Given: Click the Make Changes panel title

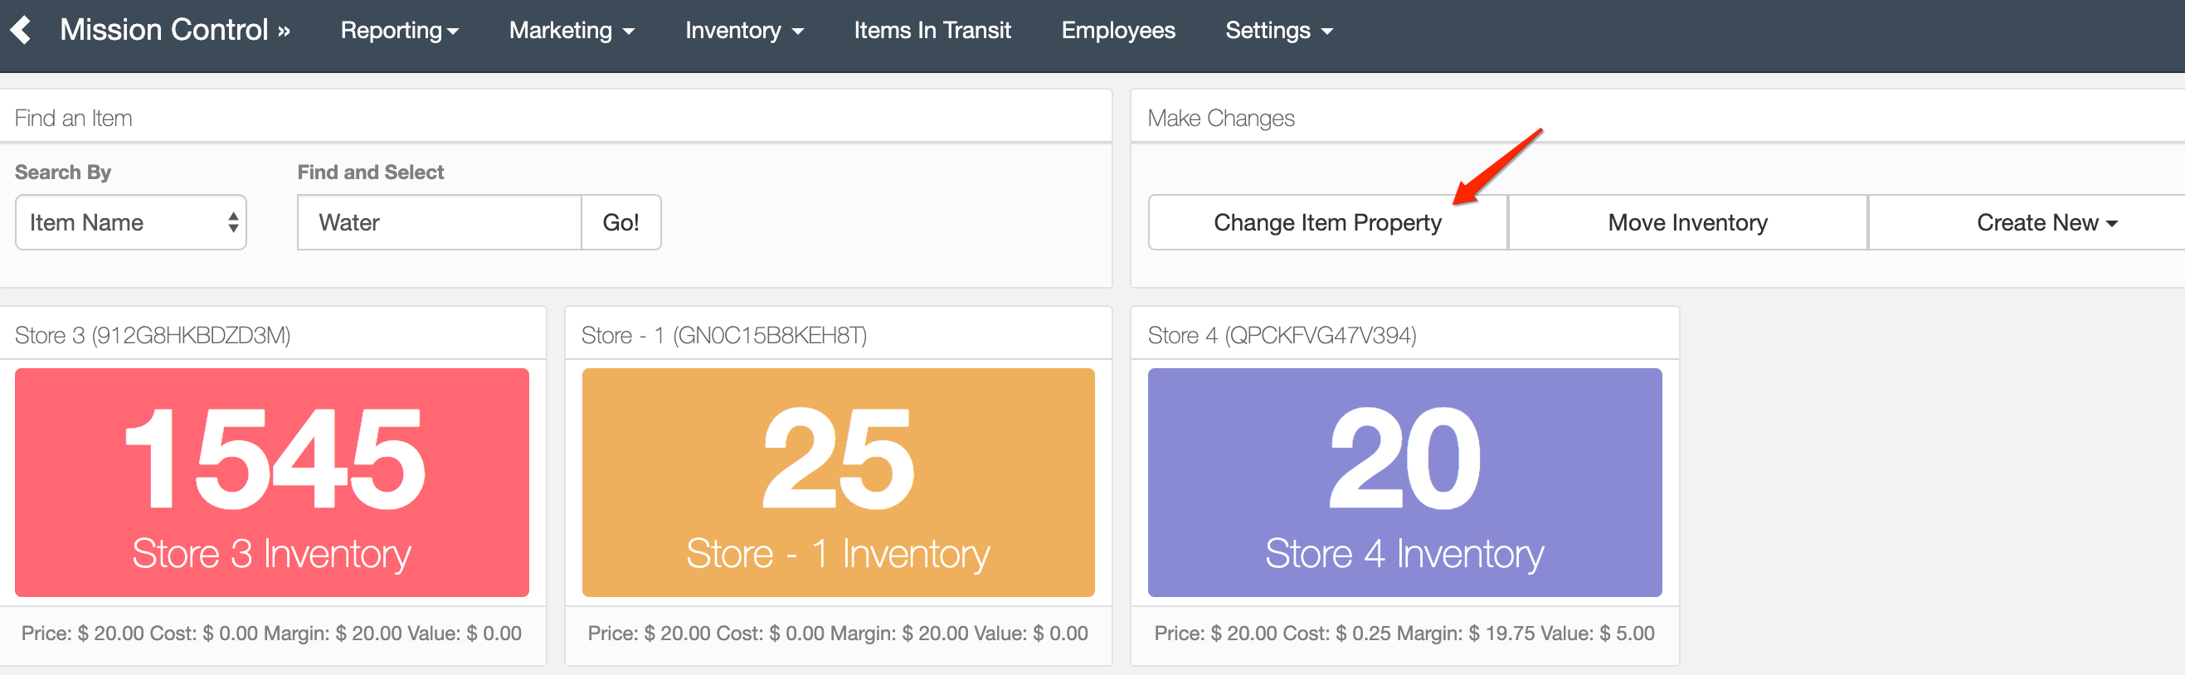Looking at the screenshot, I should tap(1220, 119).
